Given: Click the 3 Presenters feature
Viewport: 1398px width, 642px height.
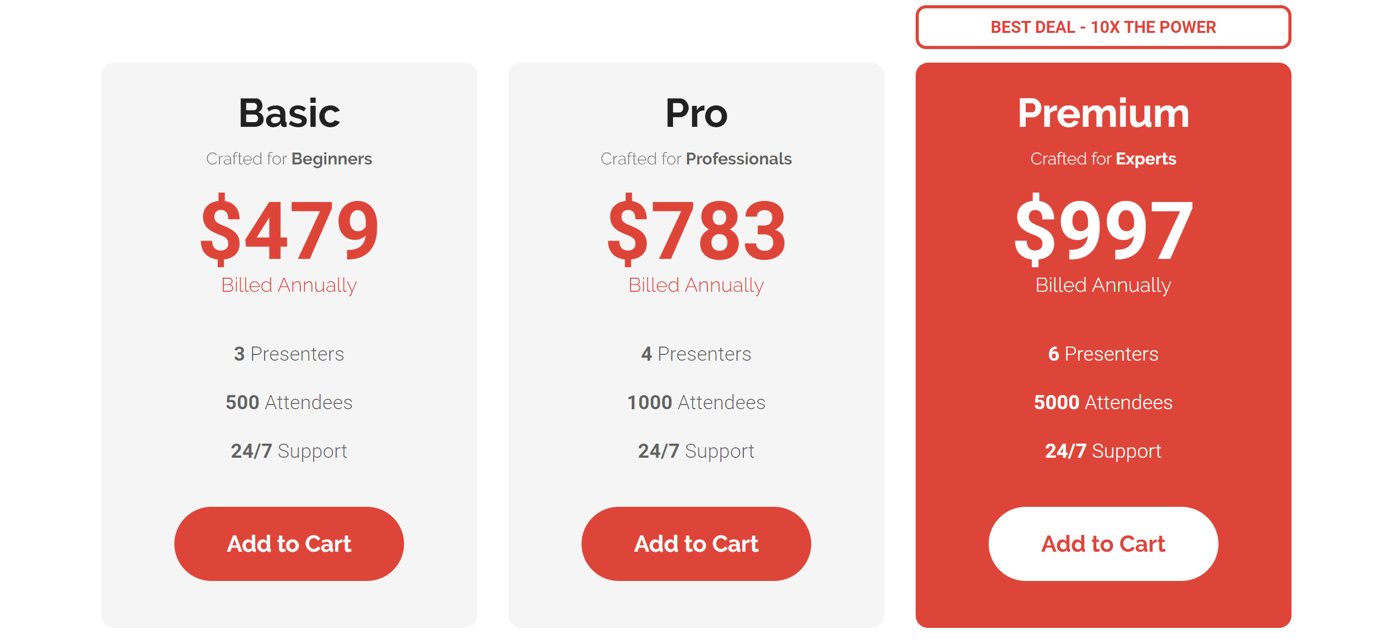Looking at the screenshot, I should [x=289, y=354].
